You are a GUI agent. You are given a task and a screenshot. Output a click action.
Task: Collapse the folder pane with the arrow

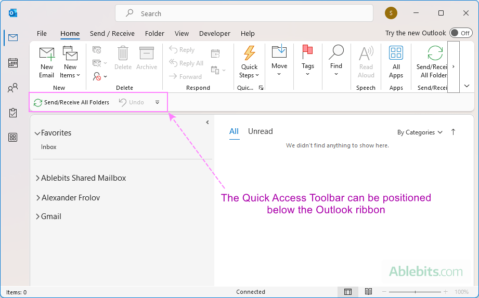tap(208, 123)
